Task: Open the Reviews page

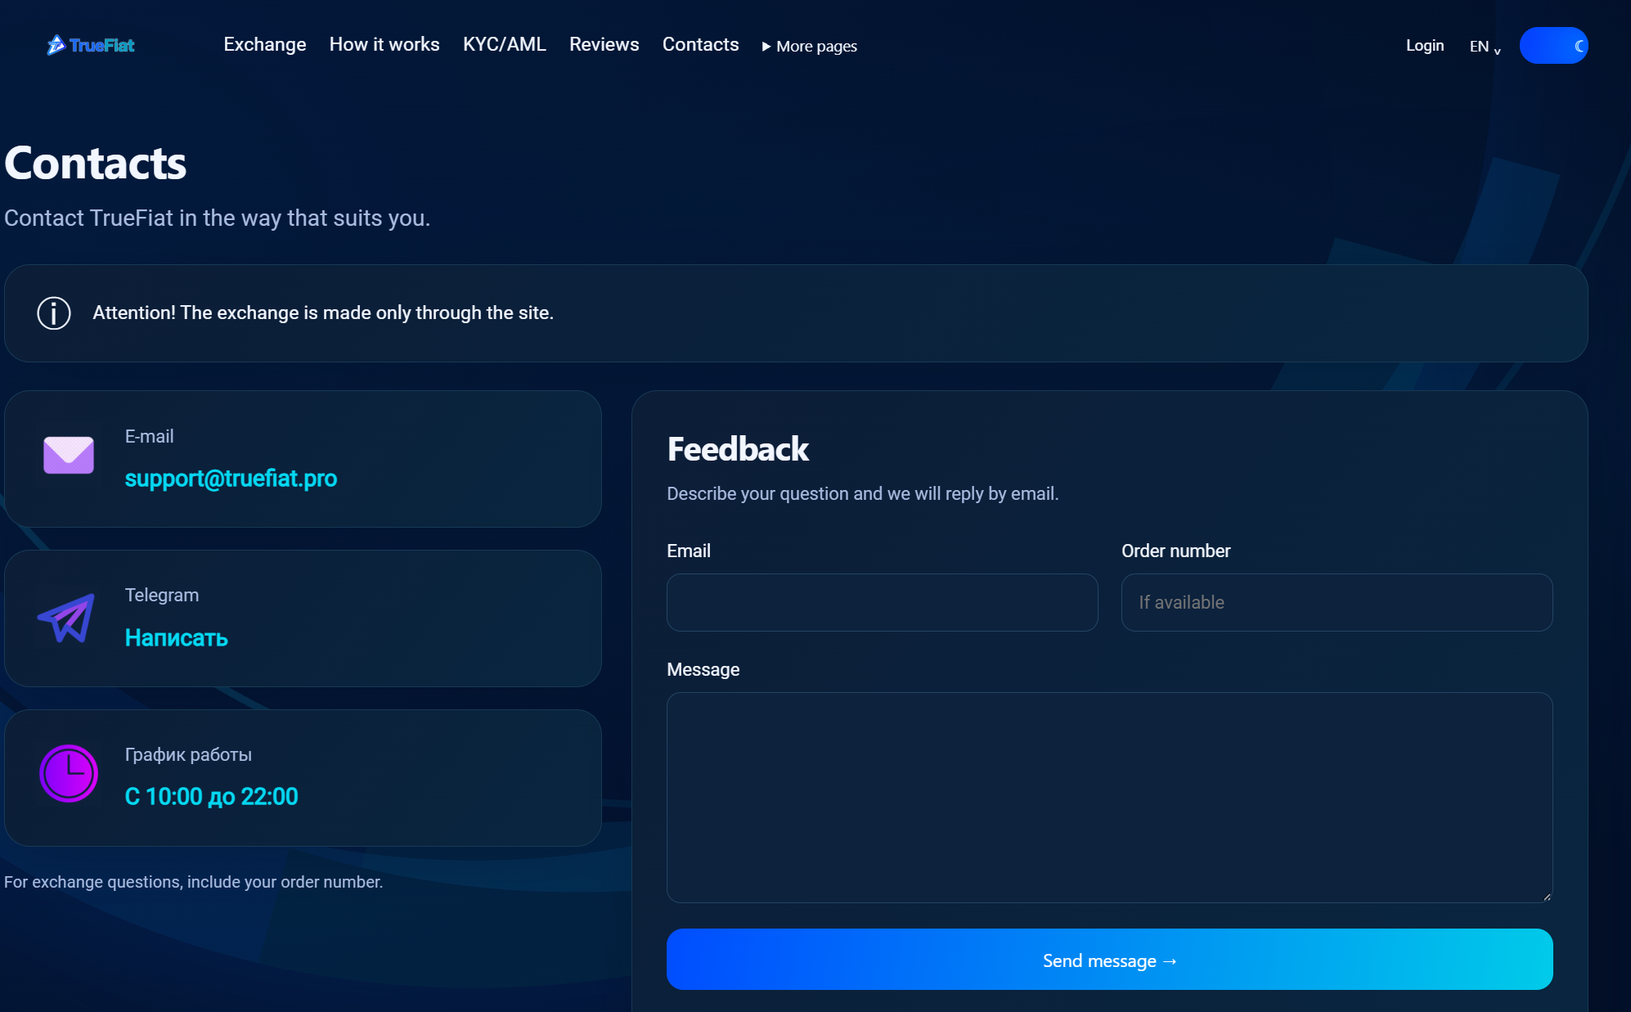Action: (604, 44)
